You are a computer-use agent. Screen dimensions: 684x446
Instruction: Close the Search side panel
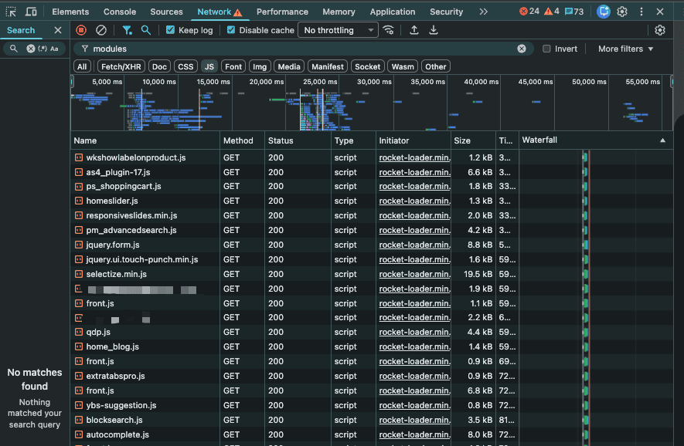(58, 30)
